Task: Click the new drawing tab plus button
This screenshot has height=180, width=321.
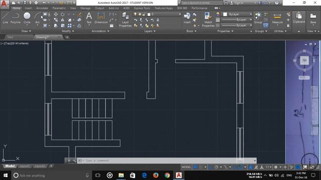Action: pos(67,37)
